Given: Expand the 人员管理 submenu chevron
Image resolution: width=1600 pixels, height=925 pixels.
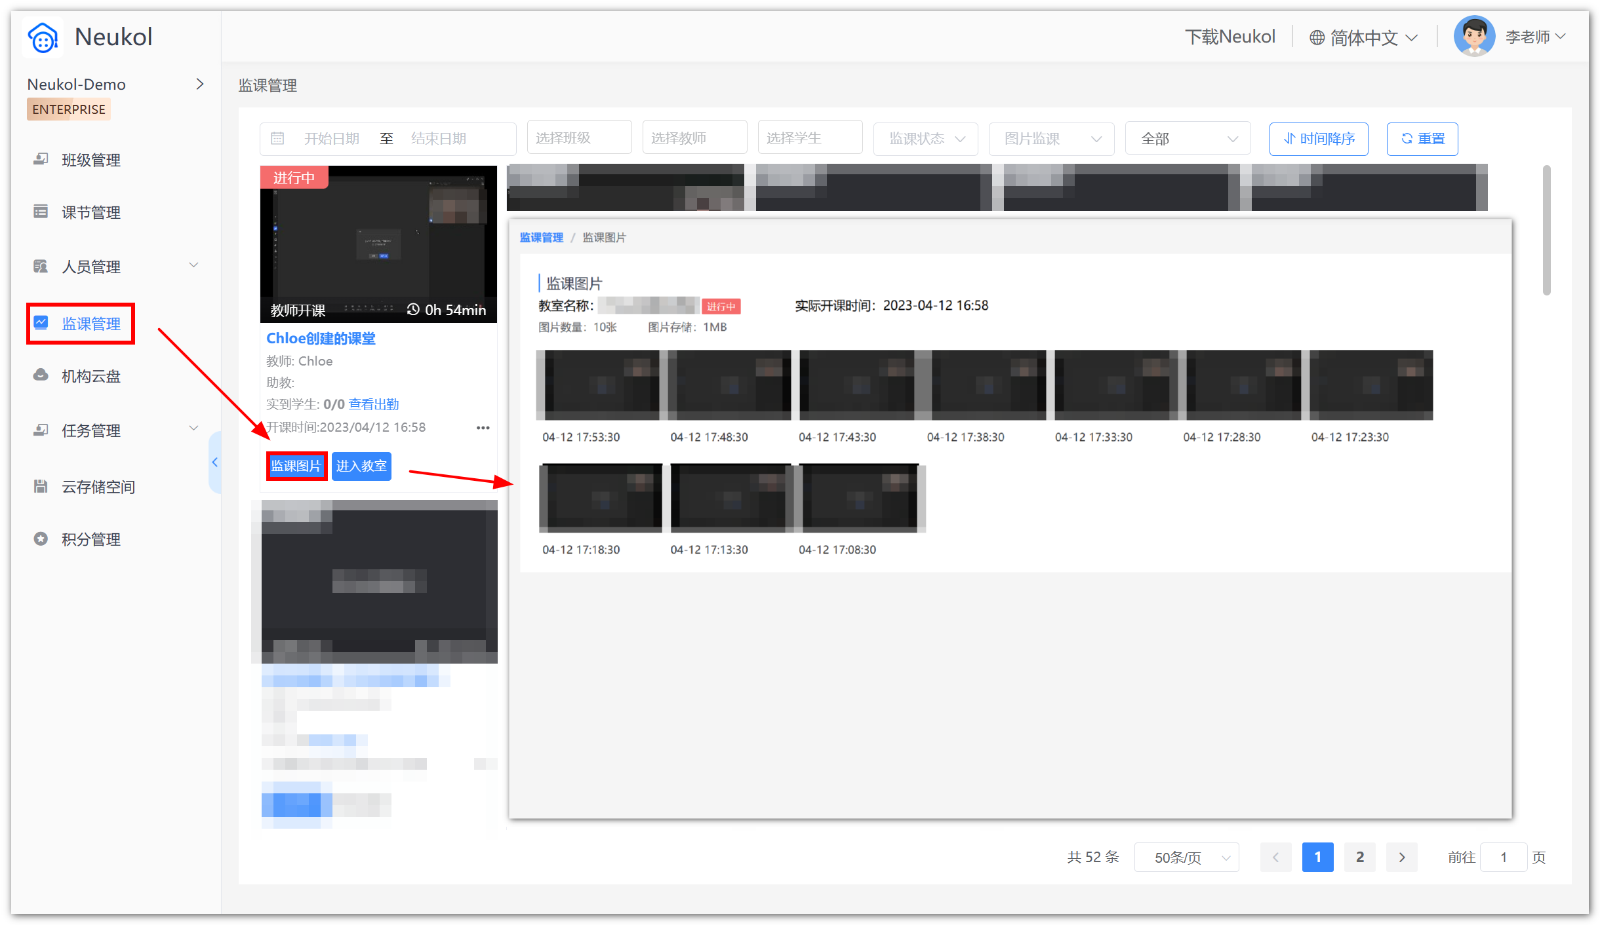Looking at the screenshot, I should click(x=193, y=265).
